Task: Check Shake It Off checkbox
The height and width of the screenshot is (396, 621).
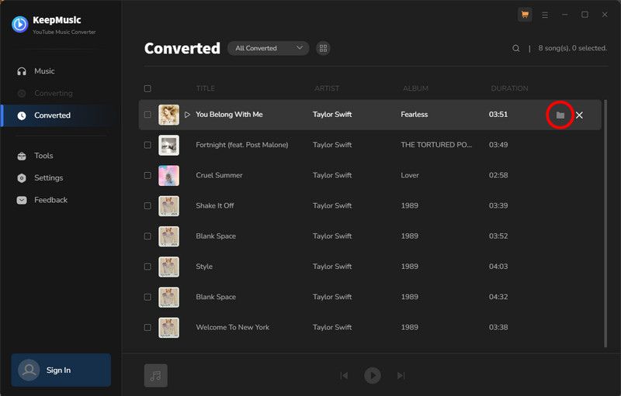Action: 147,206
